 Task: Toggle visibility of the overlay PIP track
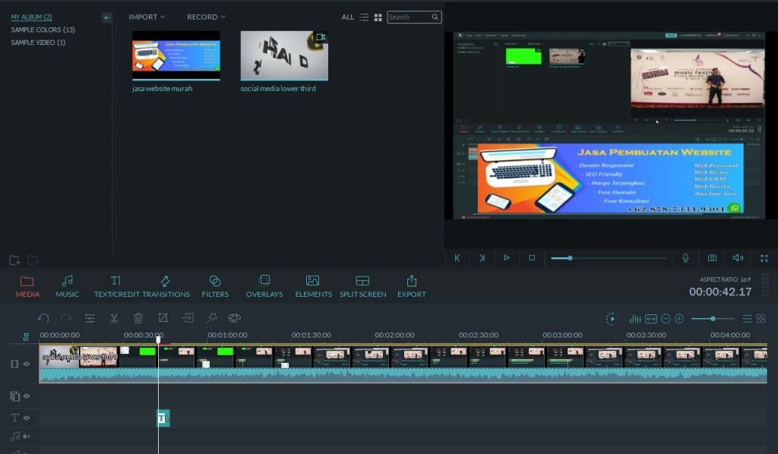click(27, 396)
